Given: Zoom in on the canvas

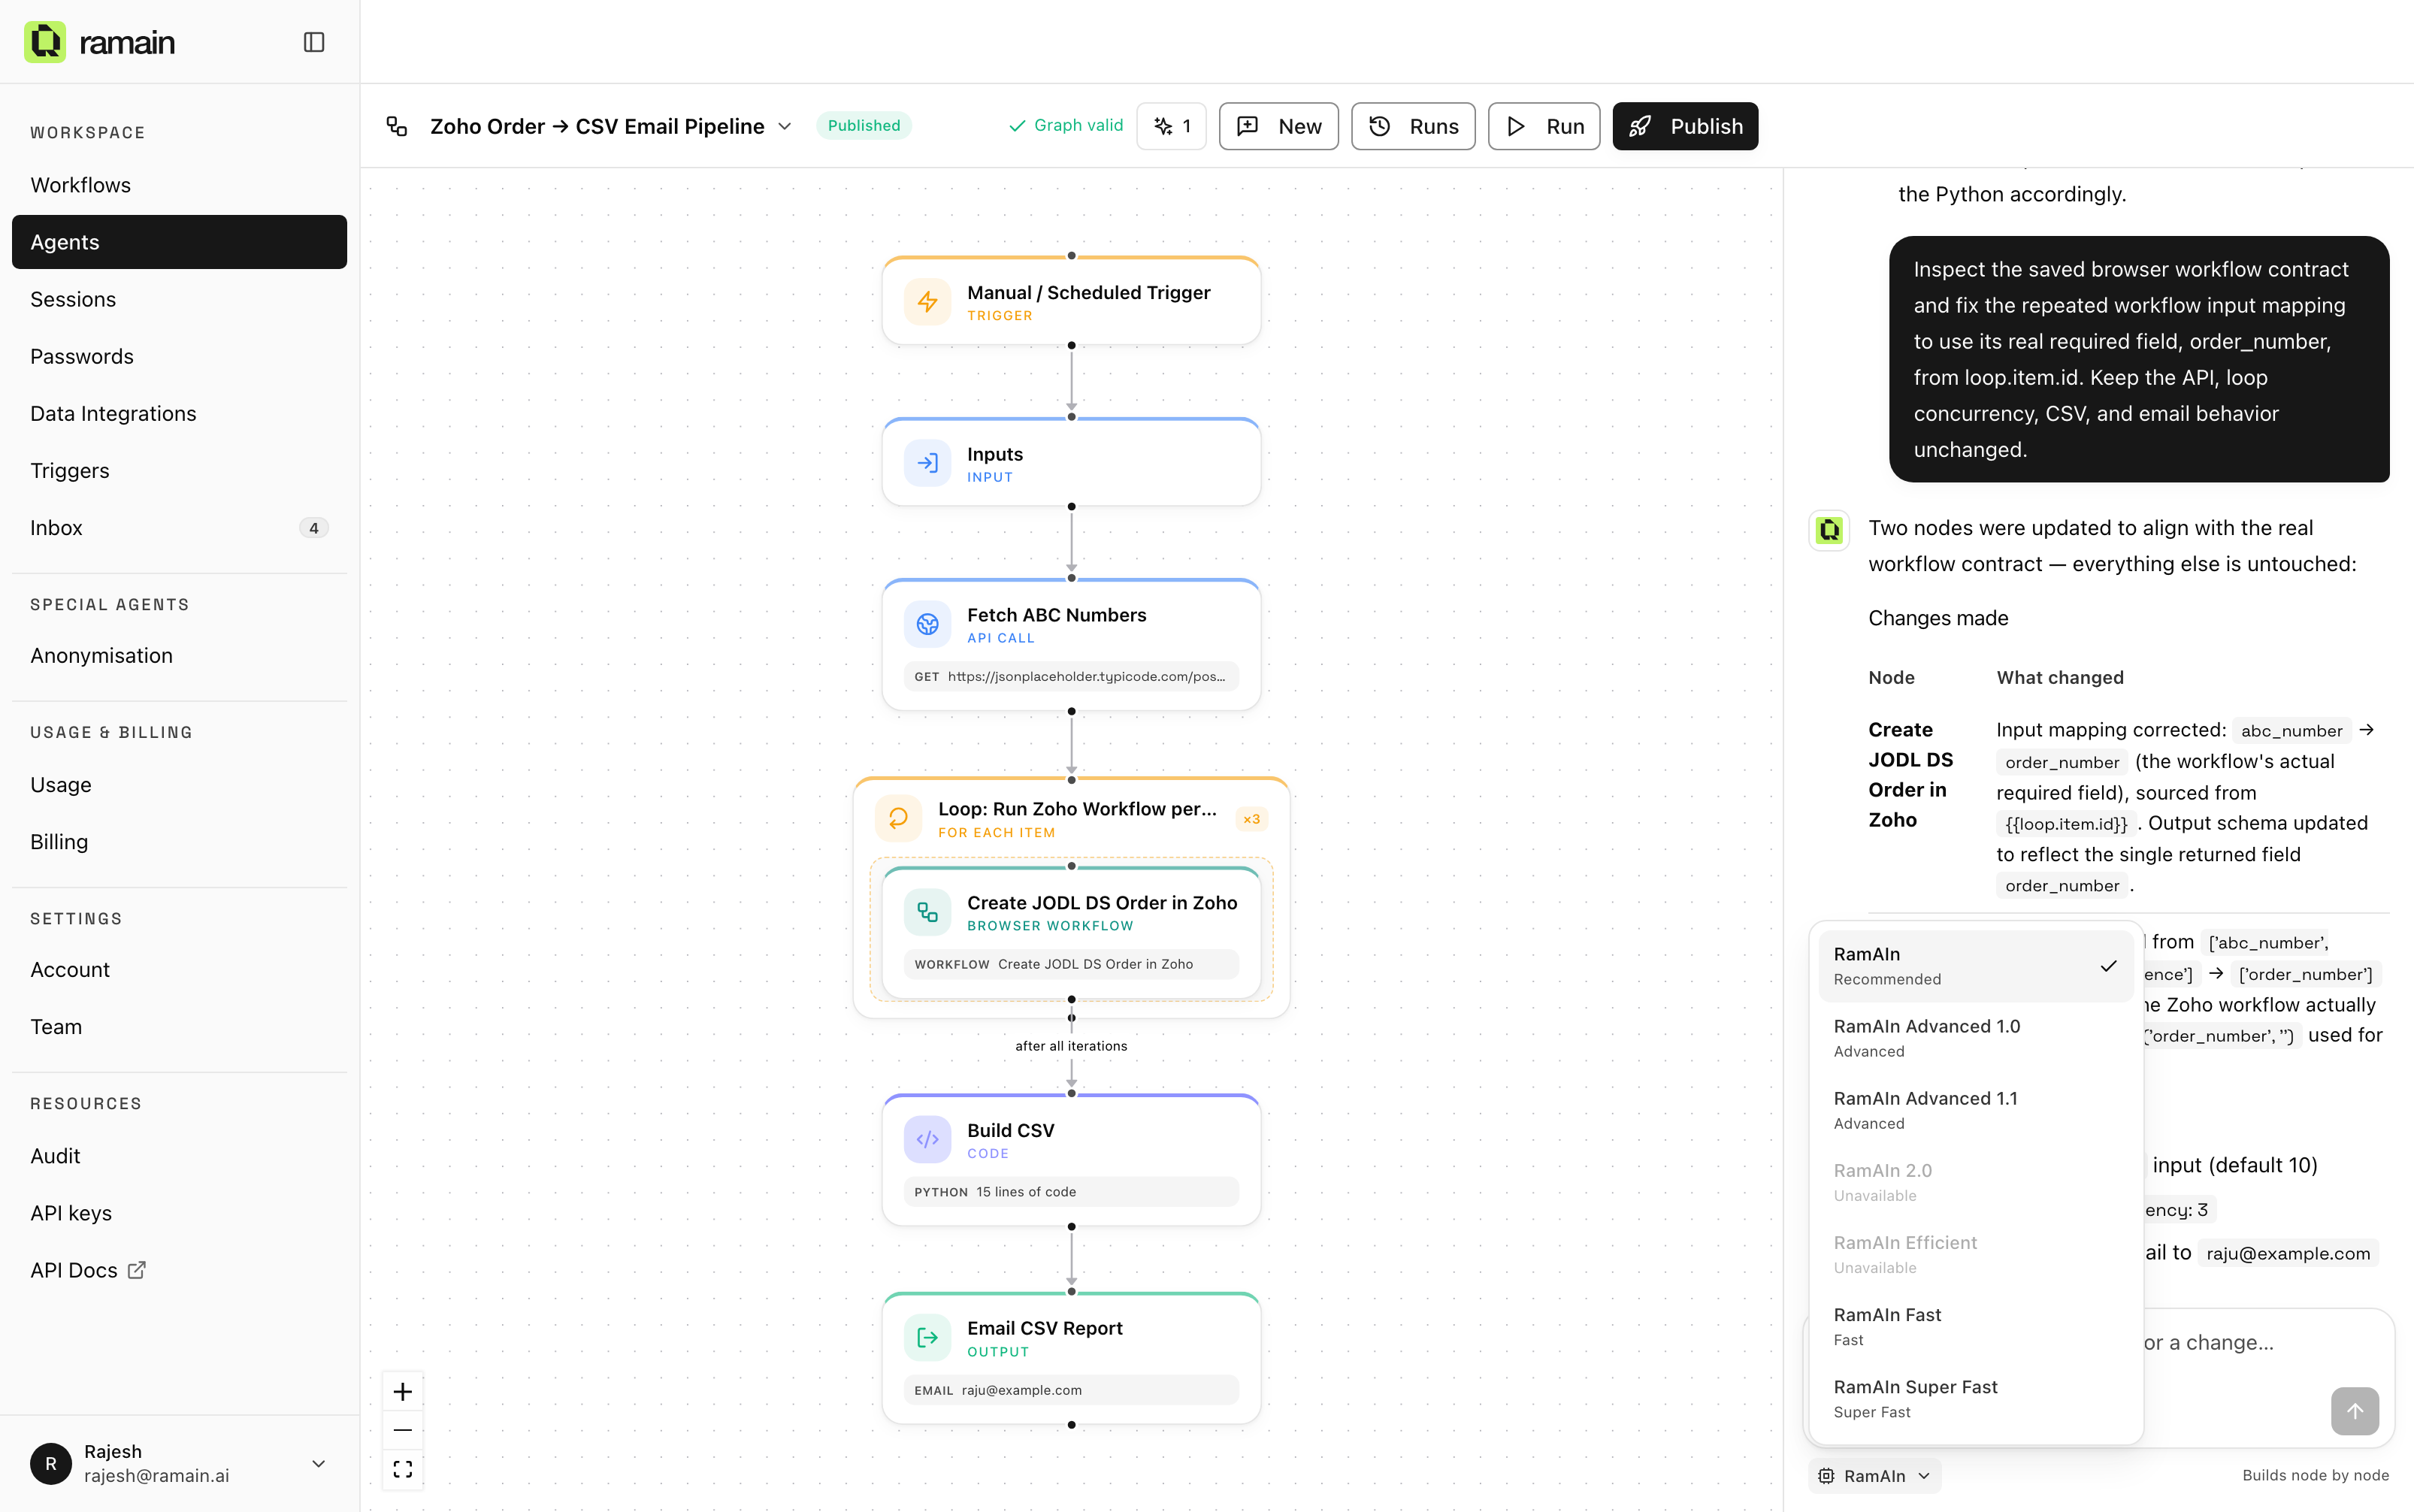Looking at the screenshot, I should pyautogui.click(x=403, y=1392).
